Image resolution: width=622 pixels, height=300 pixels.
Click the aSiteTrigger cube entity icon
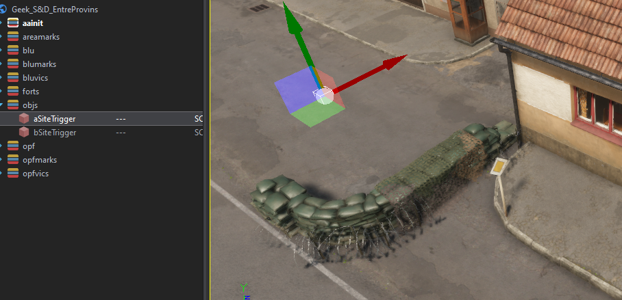[x=24, y=119]
